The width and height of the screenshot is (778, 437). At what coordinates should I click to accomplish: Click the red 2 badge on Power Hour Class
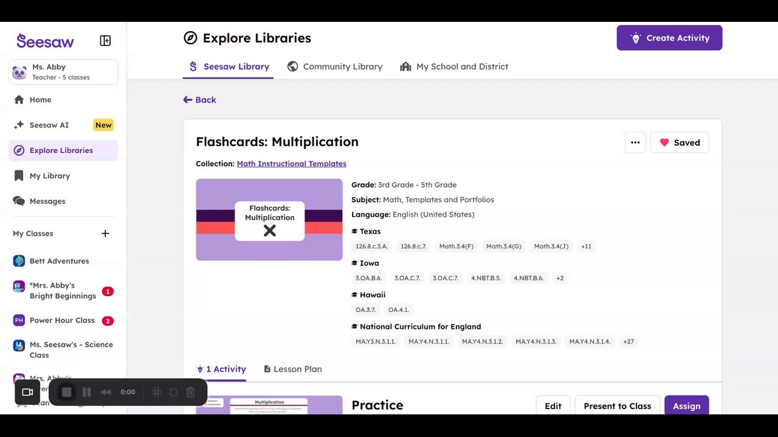click(108, 320)
